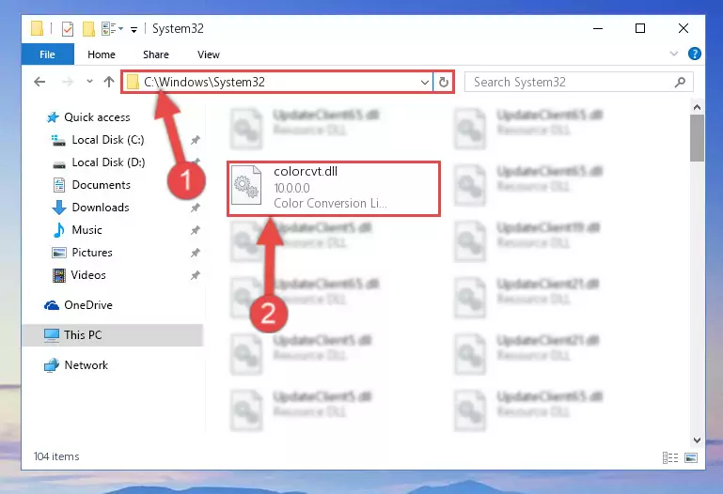This screenshot has width=723, height=494.
Task: Click the Pictures icon in sidebar
Action: click(x=59, y=253)
